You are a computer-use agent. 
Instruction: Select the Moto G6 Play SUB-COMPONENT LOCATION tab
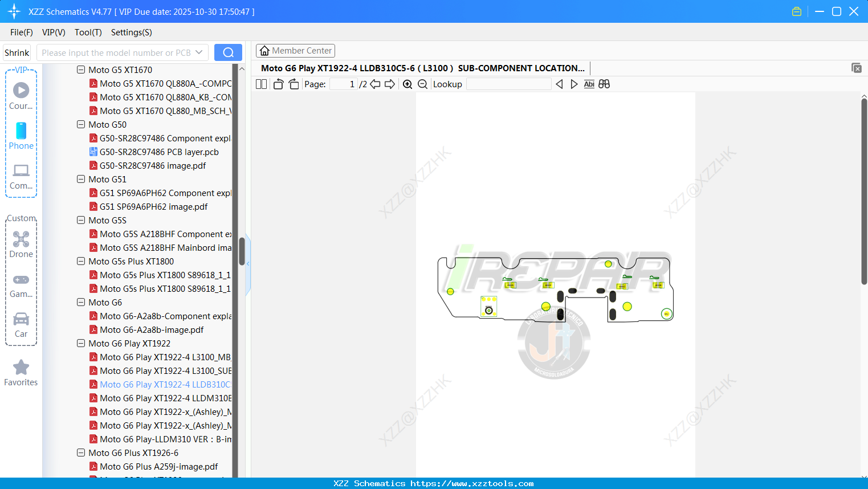[x=423, y=68]
